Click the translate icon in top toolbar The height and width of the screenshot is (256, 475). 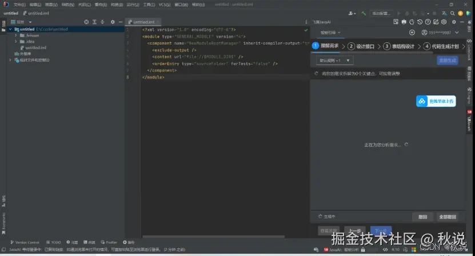tap(444, 13)
